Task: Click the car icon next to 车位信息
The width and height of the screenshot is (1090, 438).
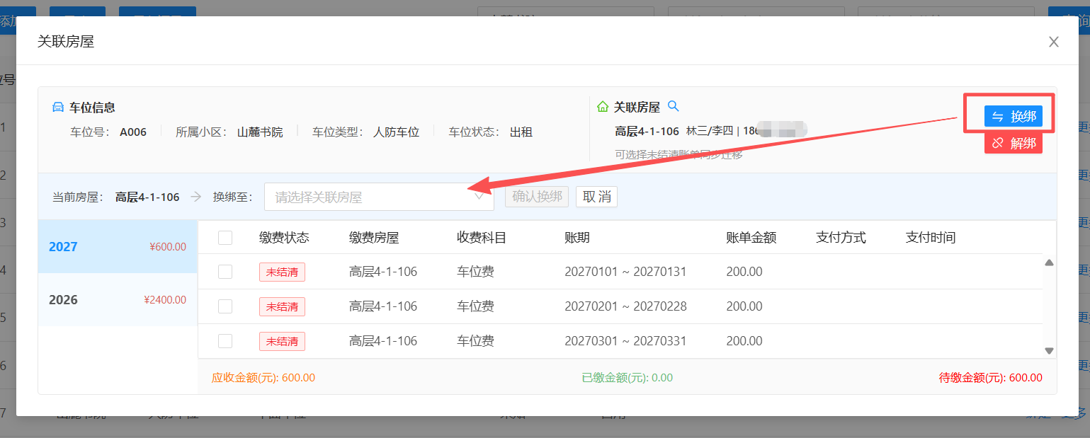Action: point(58,108)
